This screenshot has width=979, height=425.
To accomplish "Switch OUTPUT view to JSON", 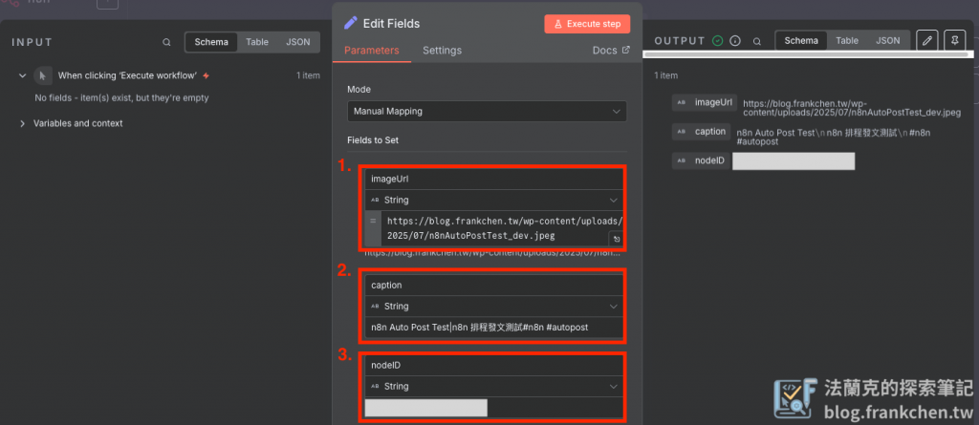I will click(x=888, y=40).
